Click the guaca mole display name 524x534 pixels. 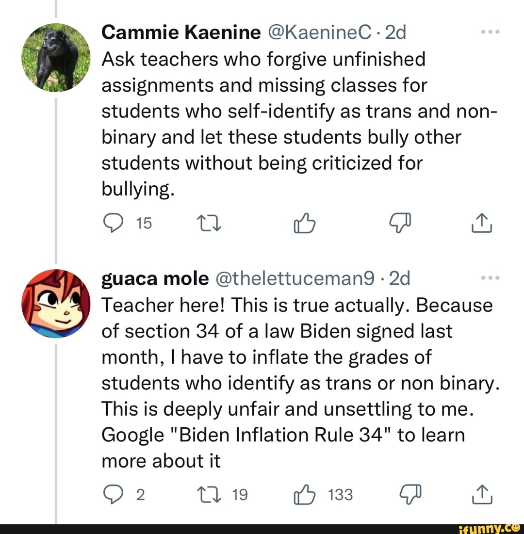click(x=154, y=279)
